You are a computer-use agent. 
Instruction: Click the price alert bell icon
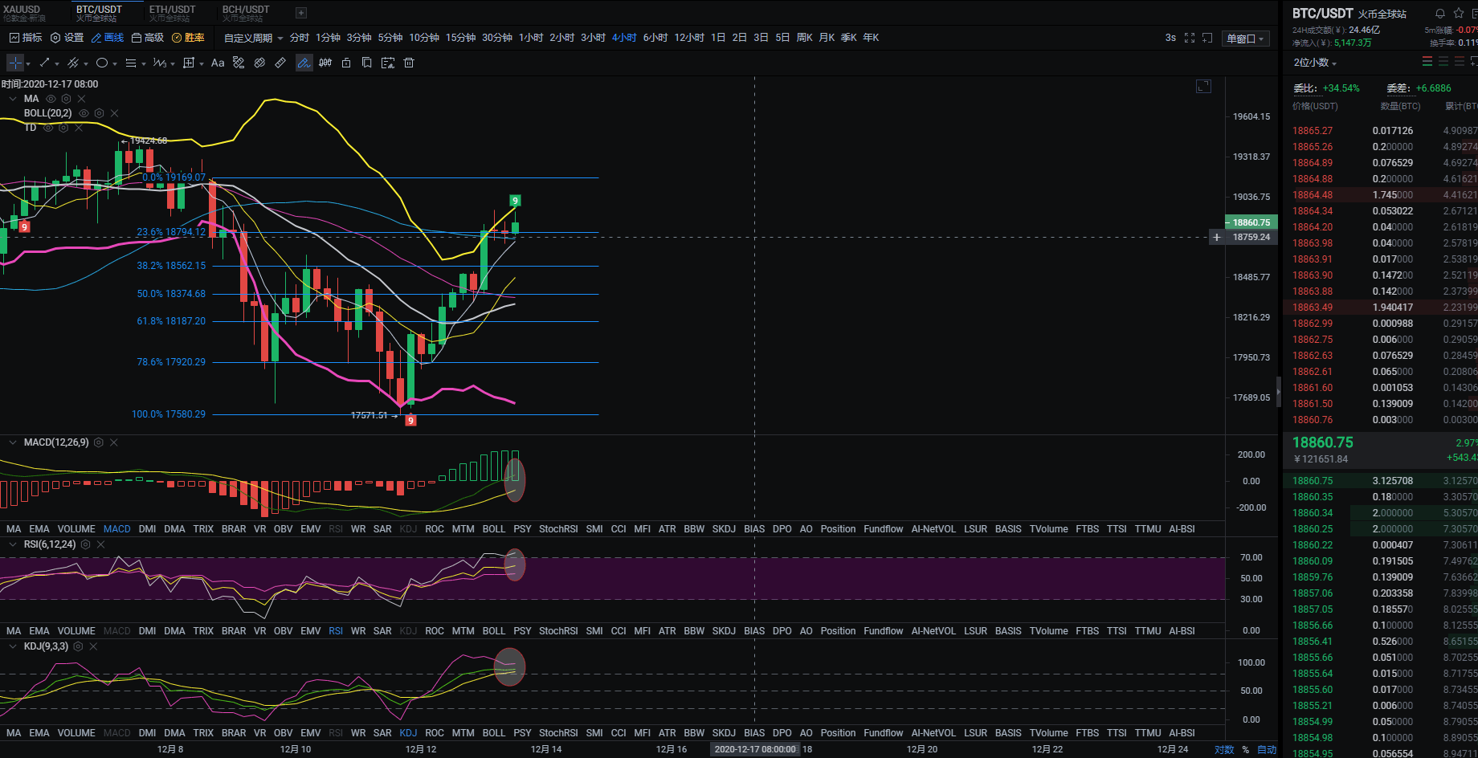pos(1440,14)
